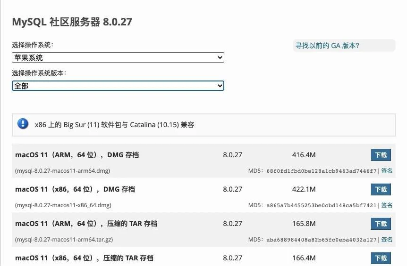Select the label 选择操作系统版本:
This screenshot has width=407, height=266.
tap(39, 73)
